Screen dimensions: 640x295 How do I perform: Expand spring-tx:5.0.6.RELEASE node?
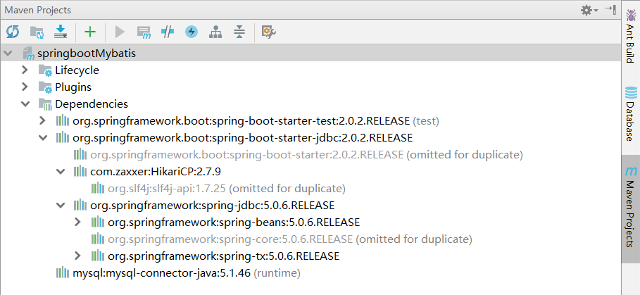click(x=77, y=256)
